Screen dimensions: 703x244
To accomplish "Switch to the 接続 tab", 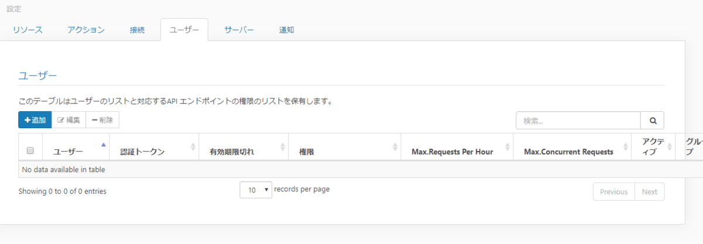I will tap(137, 30).
